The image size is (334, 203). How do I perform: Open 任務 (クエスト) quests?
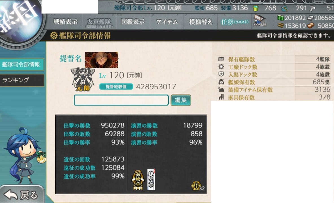click(x=235, y=22)
